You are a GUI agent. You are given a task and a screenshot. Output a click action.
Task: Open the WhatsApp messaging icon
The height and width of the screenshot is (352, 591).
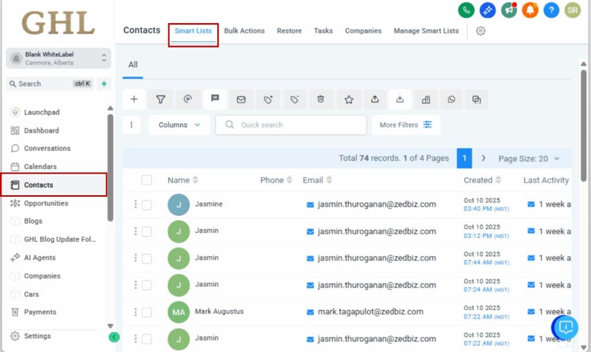(451, 99)
